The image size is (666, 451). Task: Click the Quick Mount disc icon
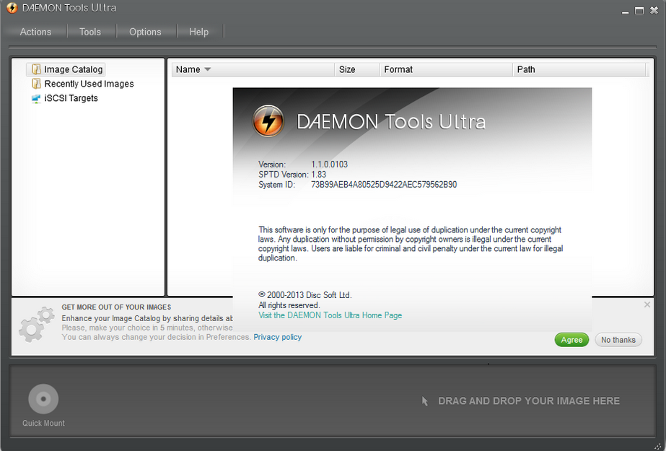(43, 399)
